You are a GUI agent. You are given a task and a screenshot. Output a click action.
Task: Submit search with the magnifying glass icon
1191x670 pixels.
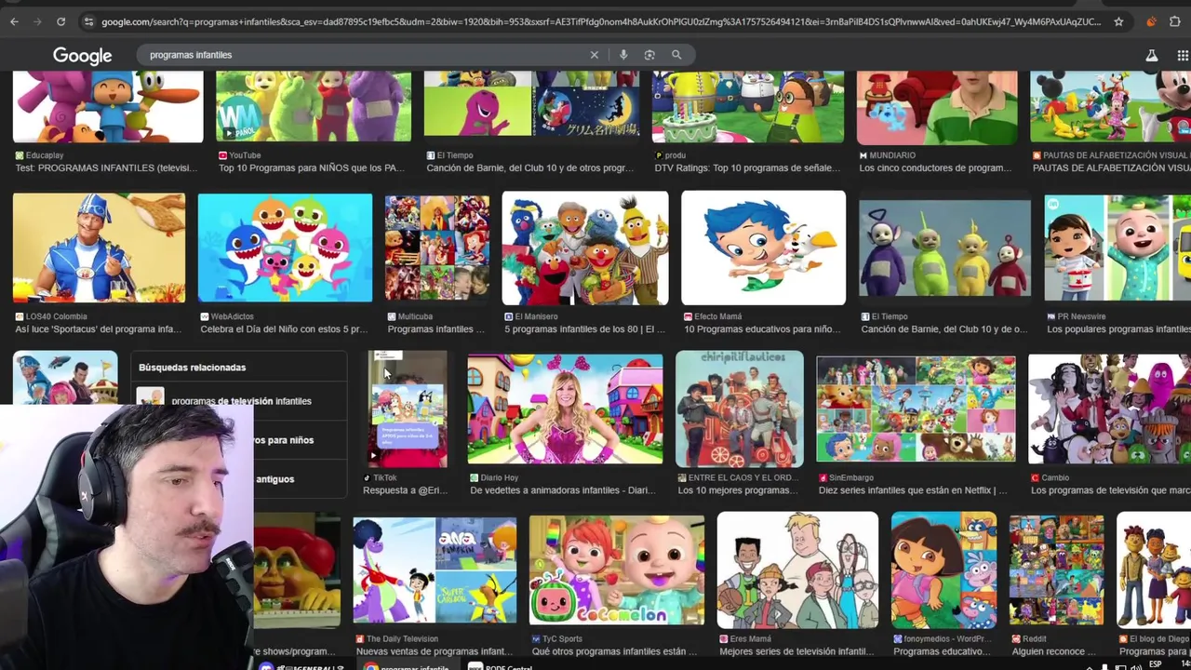[676, 55]
